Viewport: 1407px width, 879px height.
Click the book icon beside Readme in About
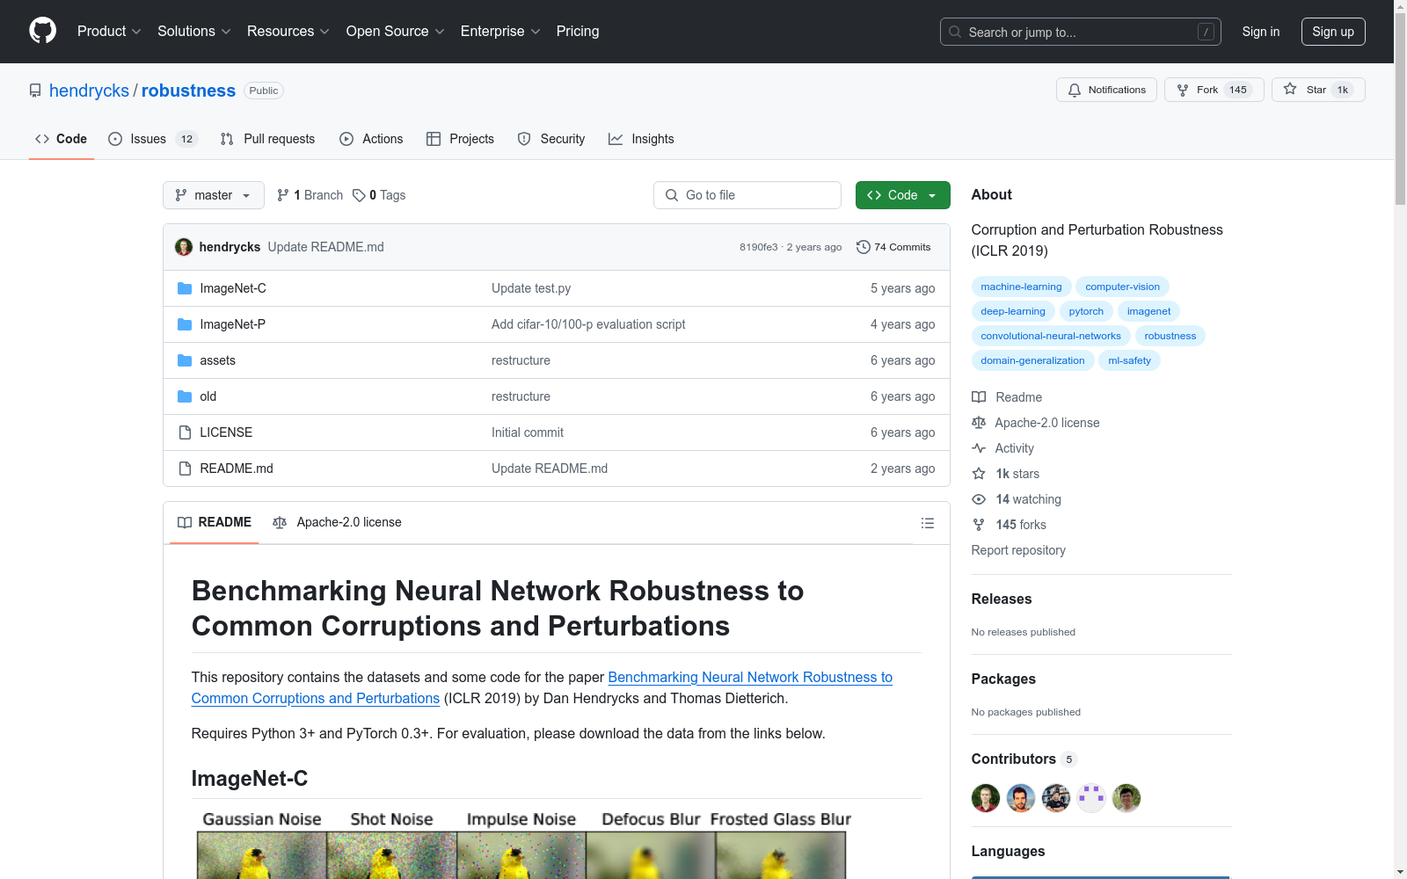click(x=979, y=397)
